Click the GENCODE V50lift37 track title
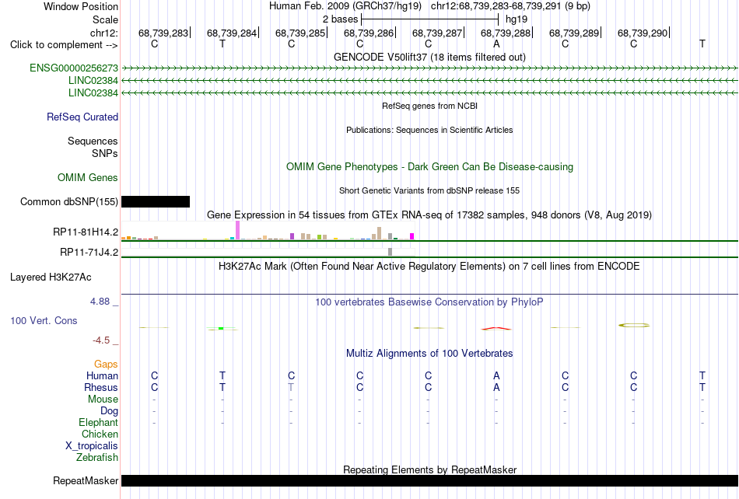This screenshot has width=739, height=499. [x=430, y=57]
